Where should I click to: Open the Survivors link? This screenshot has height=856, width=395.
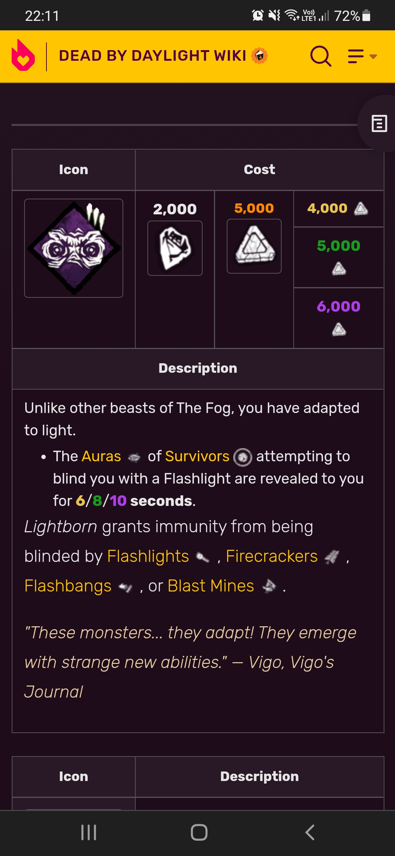point(197,456)
